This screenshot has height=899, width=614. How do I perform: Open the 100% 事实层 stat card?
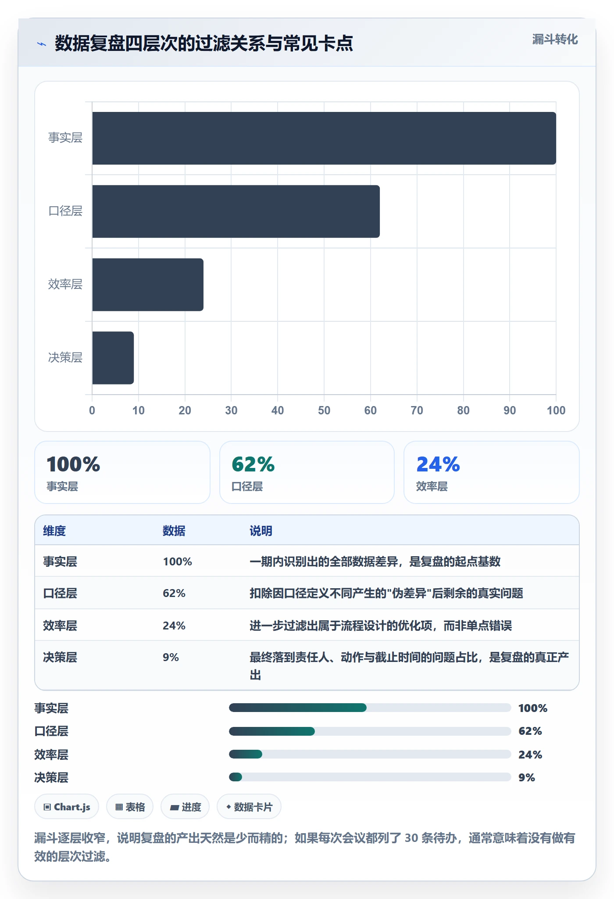(122, 472)
